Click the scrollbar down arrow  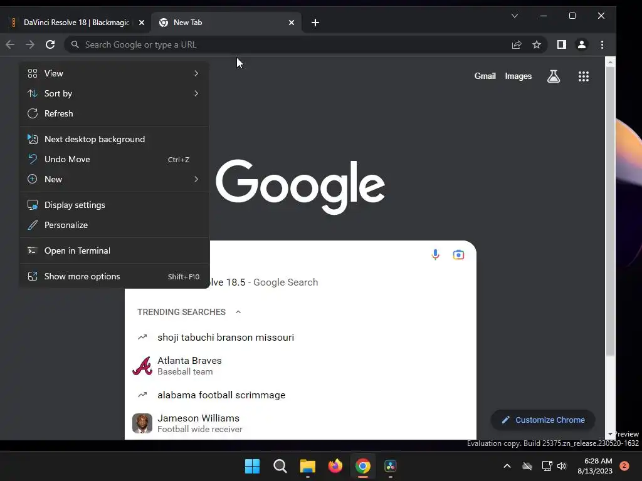point(610,434)
